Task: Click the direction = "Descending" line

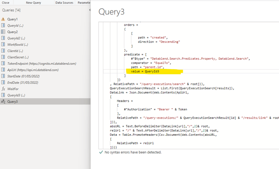Action: pos(159,42)
